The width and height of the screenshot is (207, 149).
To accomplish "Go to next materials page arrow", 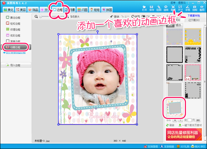I will (180, 120).
